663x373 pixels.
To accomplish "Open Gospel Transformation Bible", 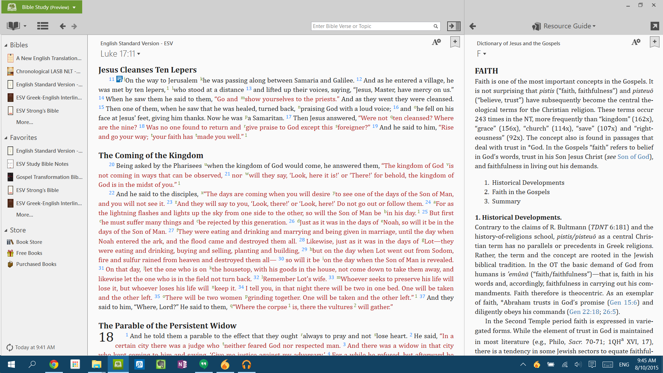I will pyautogui.click(x=45, y=177).
